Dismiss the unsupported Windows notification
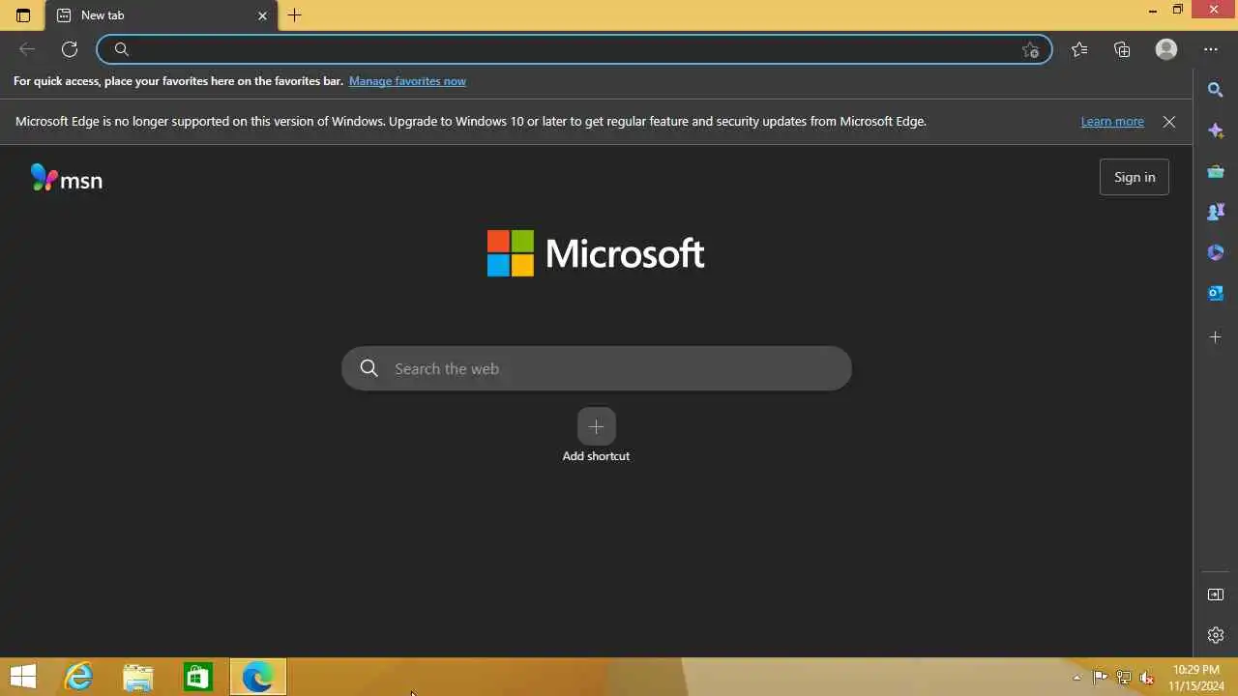Image resolution: width=1238 pixels, height=696 pixels. [x=1169, y=122]
